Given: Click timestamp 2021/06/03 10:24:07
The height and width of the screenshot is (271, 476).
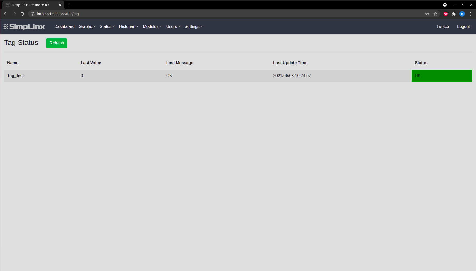Looking at the screenshot, I should tap(292, 76).
